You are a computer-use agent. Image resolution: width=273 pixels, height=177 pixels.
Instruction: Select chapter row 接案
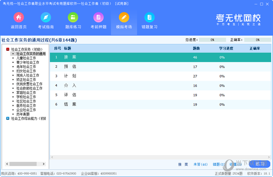coord(161,57)
